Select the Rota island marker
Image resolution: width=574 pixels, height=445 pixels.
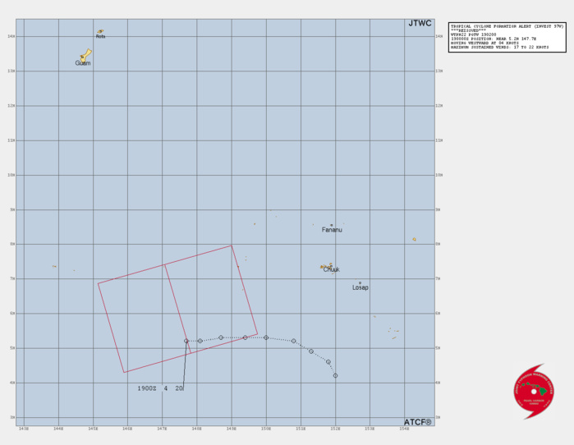[x=100, y=31]
